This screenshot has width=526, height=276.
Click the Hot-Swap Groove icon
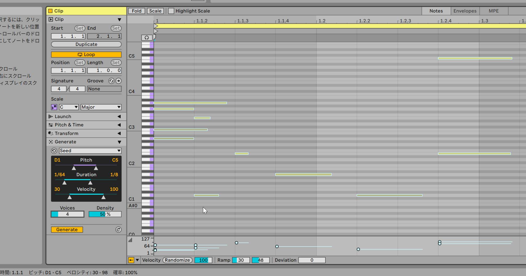click(x=112, y=81)
